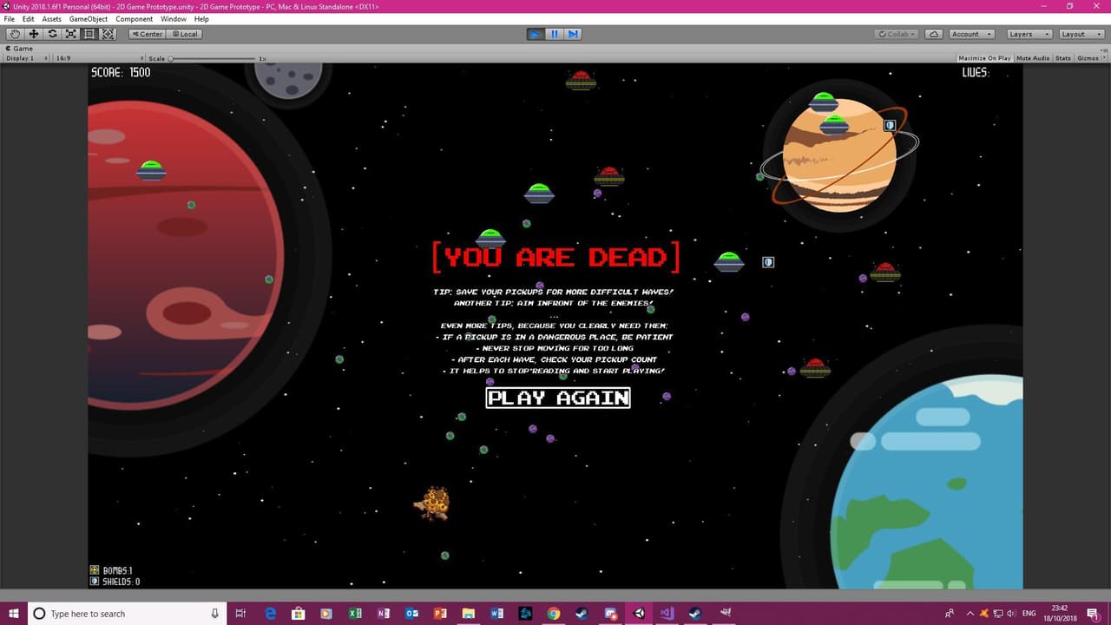Click the red UFO at top center

[581, 81]
